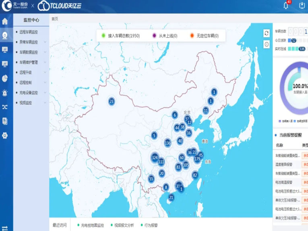Viewport: 308px width, 231px height.
Task: Open the home icon in left sidebar
Action: tap(5, 22)
